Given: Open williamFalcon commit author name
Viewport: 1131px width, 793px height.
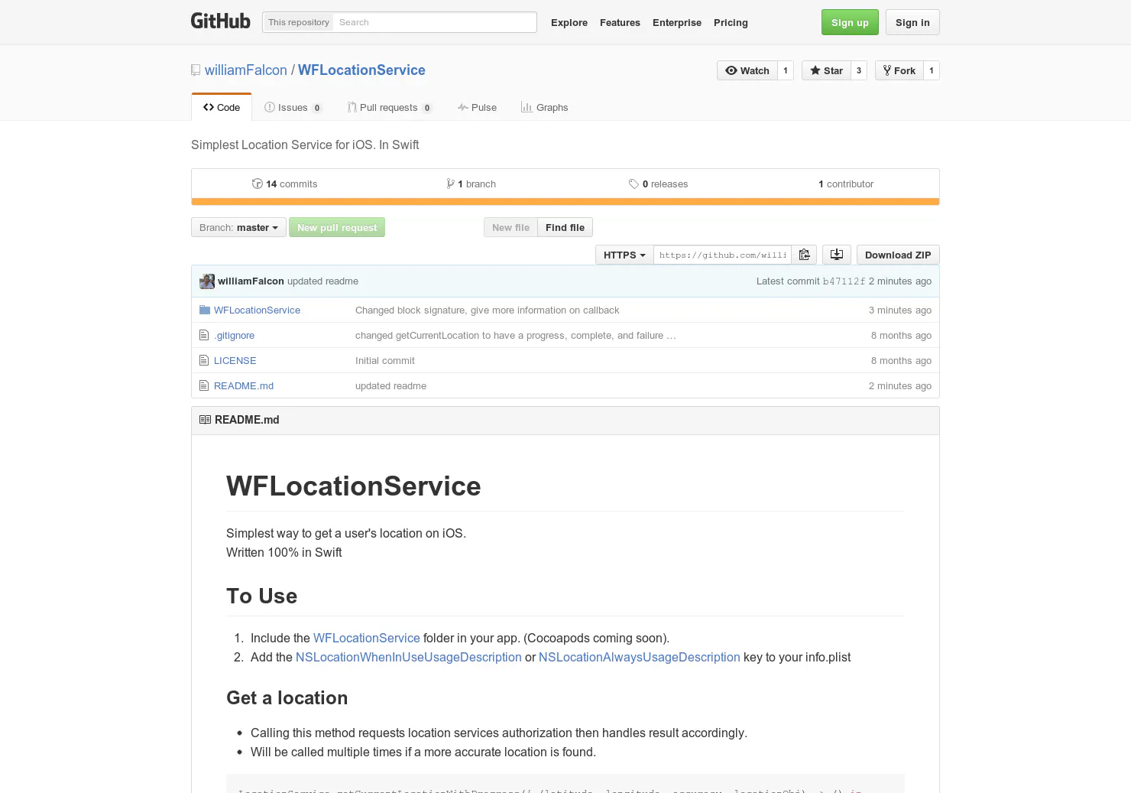Looking at the screenshot, I should 251,281.
